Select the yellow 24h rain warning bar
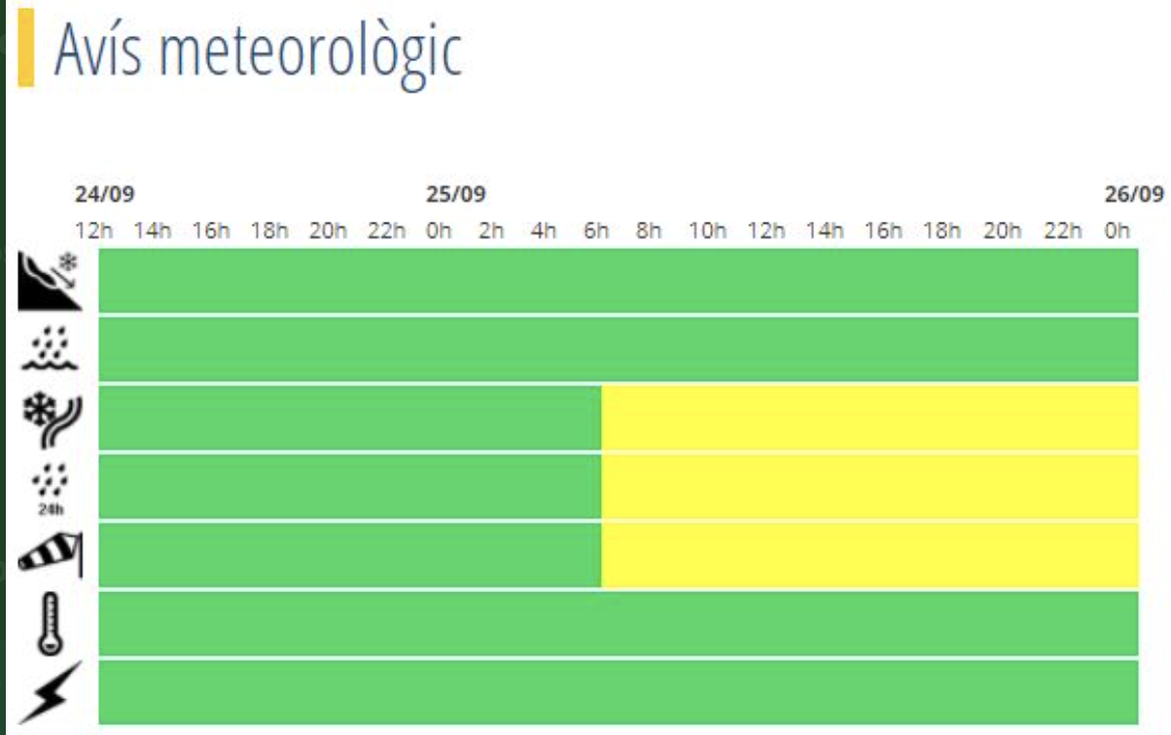This screenshot has width=1171, height=735. 869,486
